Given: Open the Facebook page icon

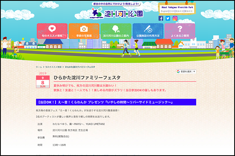Looking at the screenshot, I should point(161,18).
